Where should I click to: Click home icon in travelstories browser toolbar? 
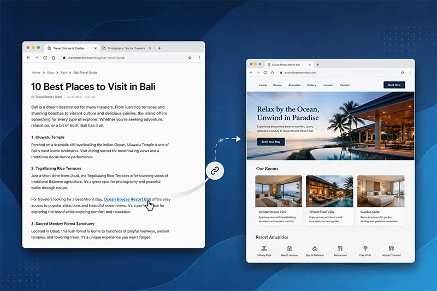pos(53,58)
